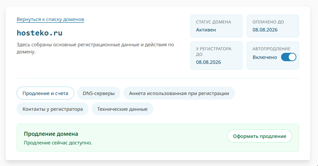318x166 pixels.
Task: Click the 'Включено' autorenewal label
Action: point(265,57)
